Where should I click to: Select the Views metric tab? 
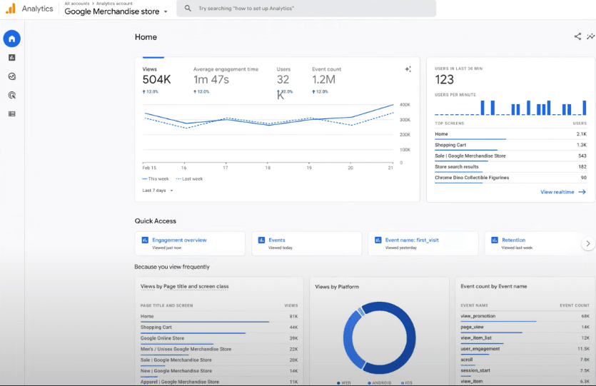[157, 79]
